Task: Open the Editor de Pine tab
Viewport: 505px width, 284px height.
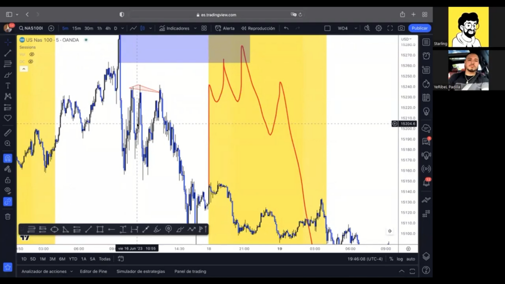Action: tap(93, 271)
